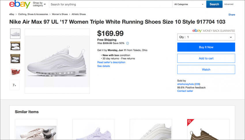The width and height of the screenshot is (245, 140).
Task: Open the Women's Shoes breadcrumb
Action: coord(60,14)
